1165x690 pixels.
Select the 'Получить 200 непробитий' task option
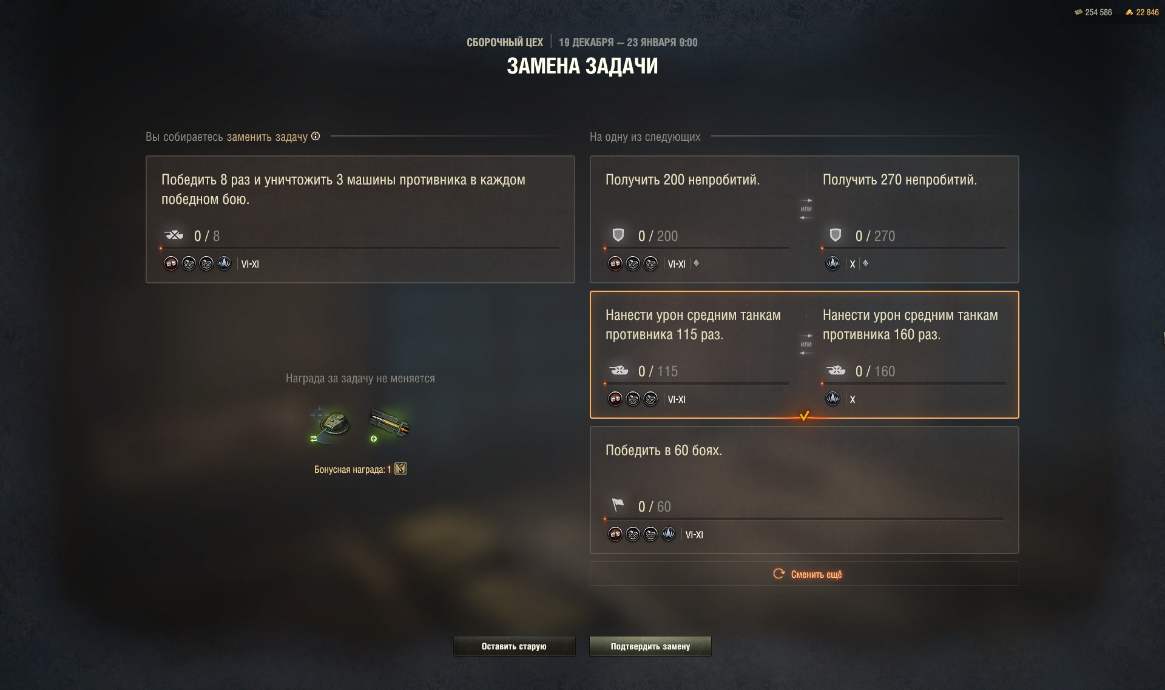point(805,219)
